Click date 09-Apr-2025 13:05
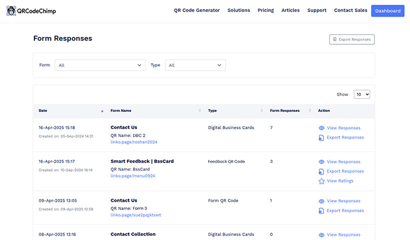Image resolution: width=410 pixels, height=240 pixels. click(x=58, y=200)
